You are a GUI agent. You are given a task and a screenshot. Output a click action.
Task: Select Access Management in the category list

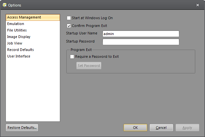[x=24, y=17]
